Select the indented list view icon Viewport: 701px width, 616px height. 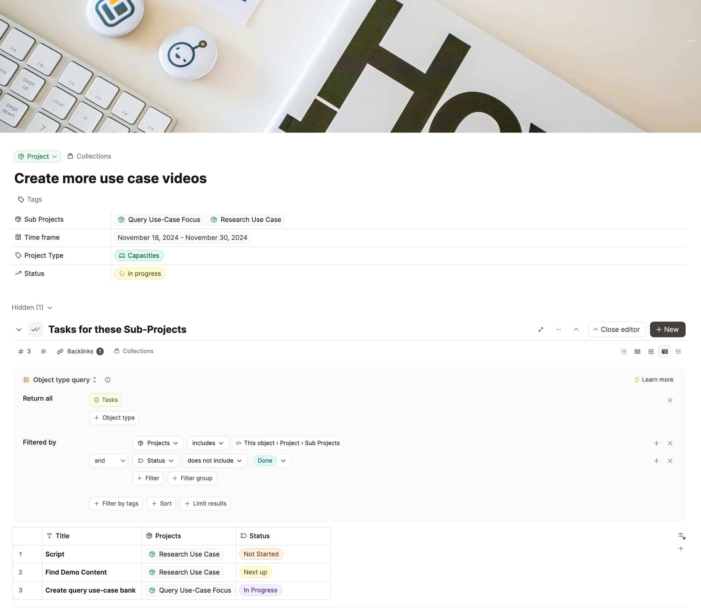(x=678, y=352)
